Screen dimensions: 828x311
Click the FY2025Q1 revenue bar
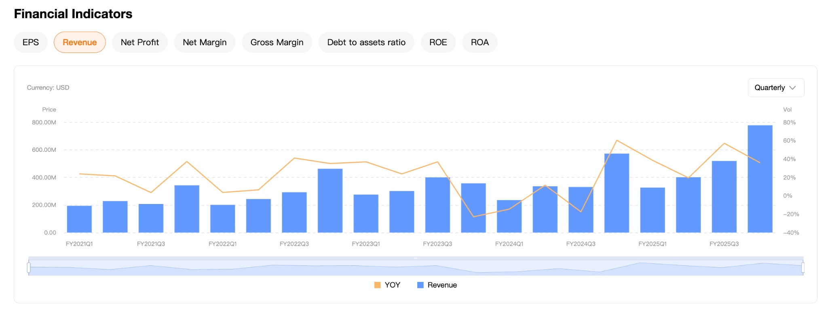[x=652, y=210]
